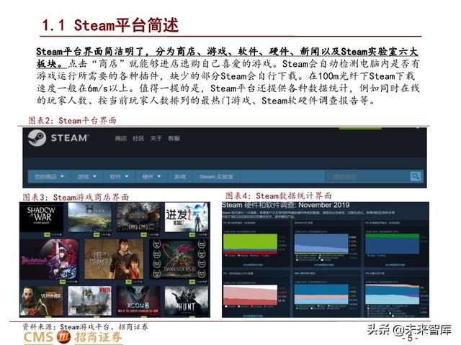This screenshot has height=345, width=461.
Task: Click details link under the green survey chart
Action: click(x=253, y=265)
